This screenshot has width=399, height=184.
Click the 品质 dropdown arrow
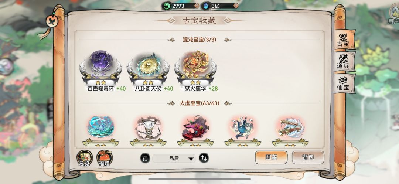click(x=191, y=159)
